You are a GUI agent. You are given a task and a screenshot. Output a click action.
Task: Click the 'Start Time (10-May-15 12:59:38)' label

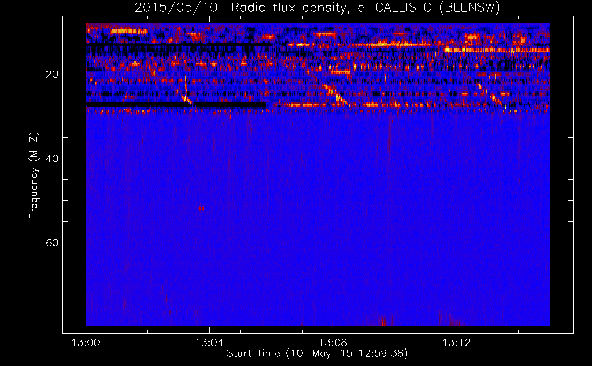317,354
